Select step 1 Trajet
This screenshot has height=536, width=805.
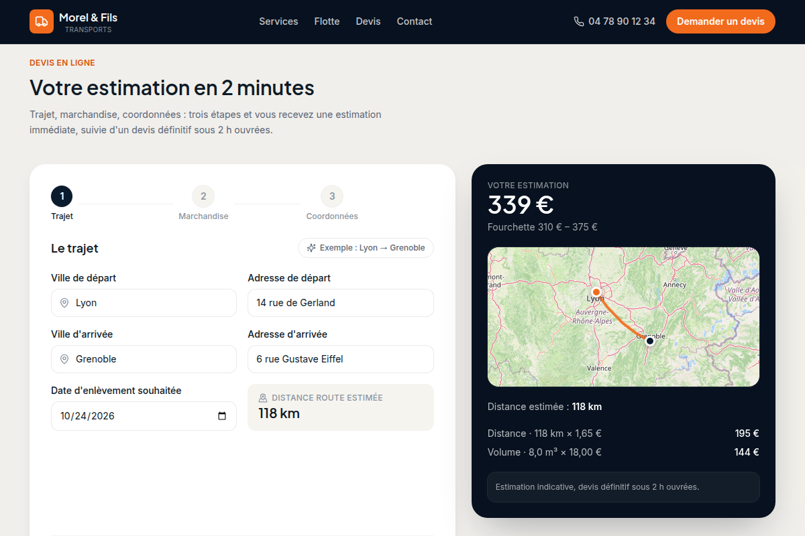coord(62,203)
